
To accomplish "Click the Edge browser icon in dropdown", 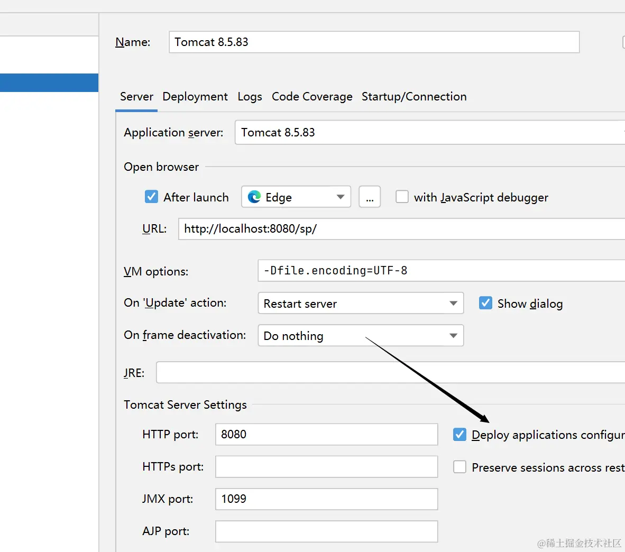I will pos(254,197).
